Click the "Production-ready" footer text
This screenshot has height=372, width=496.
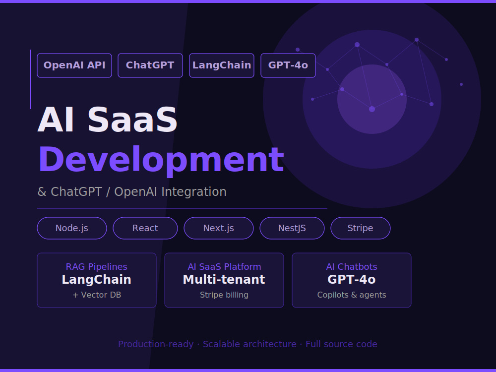click(x=156, y=344)
